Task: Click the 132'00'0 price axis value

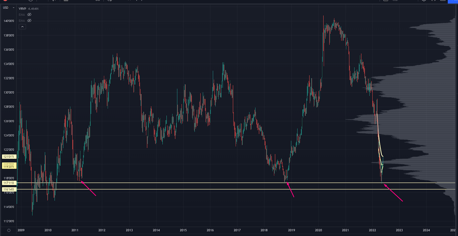Action: 9,78
